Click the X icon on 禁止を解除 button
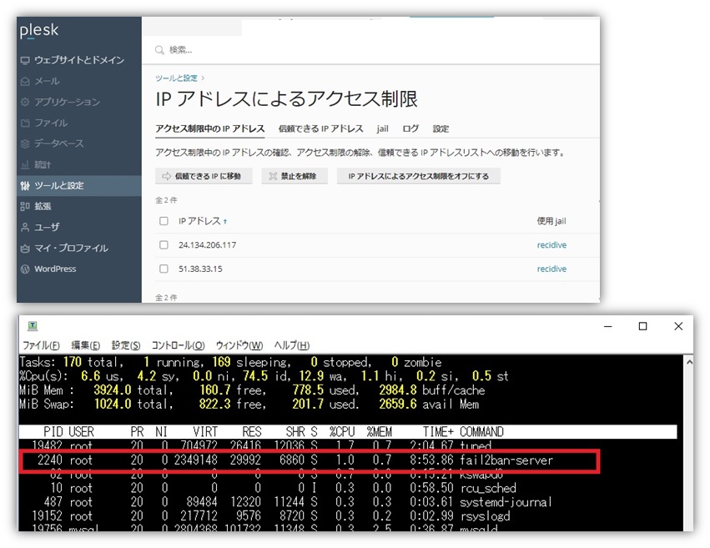This screenshot has width=710, height=548. coord(273,176)
